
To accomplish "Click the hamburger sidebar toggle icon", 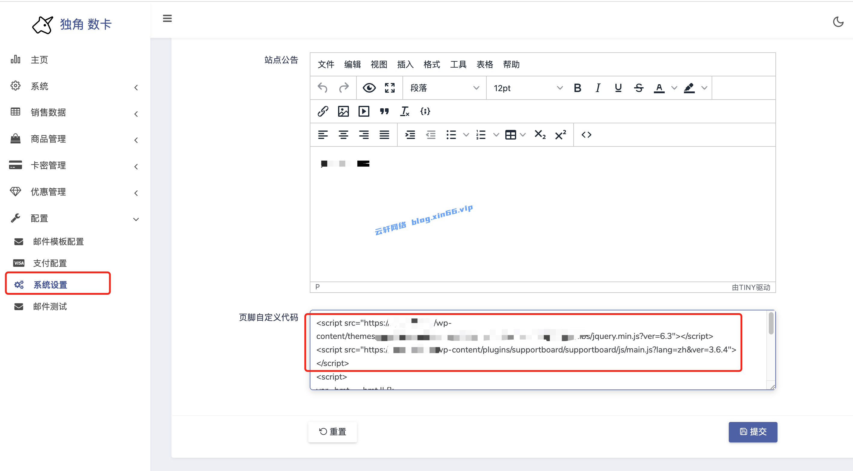I will (x=167, y=19).
